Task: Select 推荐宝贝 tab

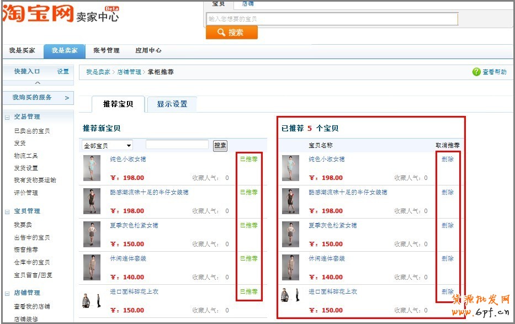Action: pyautogui.click(x=118, y=104)
